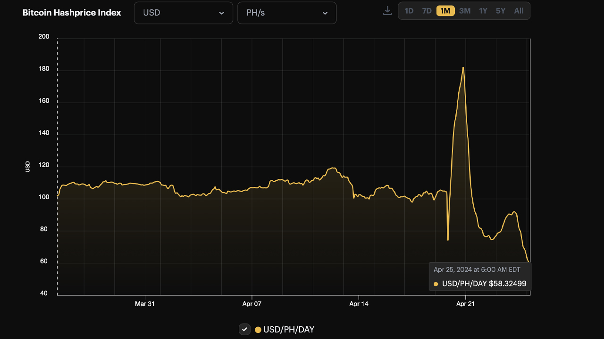This screenshot has height=339, width=604.
Task: Select the All time range tab
Action: [519, 10]
